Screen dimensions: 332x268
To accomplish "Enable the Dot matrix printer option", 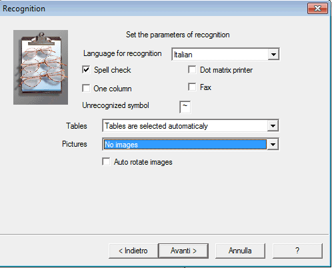I will (192, 70).
